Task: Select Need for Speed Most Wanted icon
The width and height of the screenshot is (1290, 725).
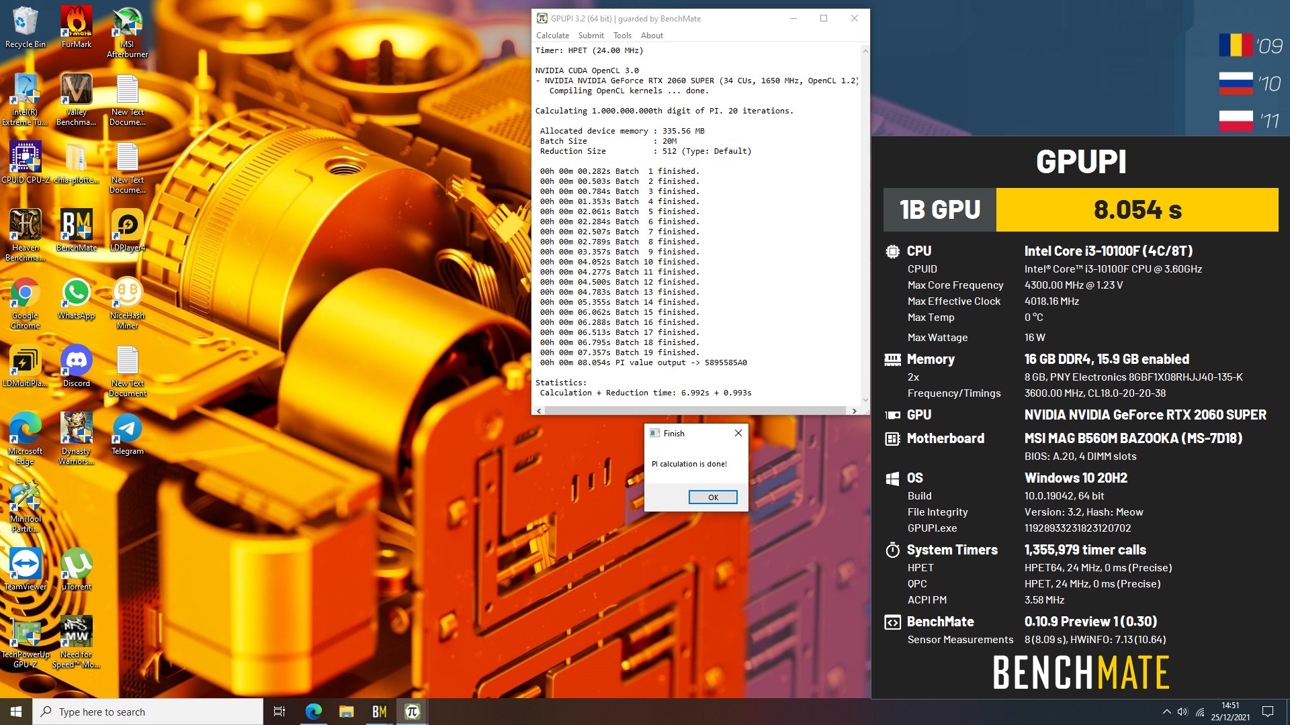Action: [77, 642]
